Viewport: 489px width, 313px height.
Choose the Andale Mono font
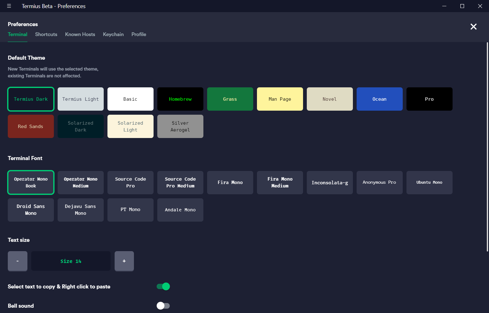[x=180, y=210]
